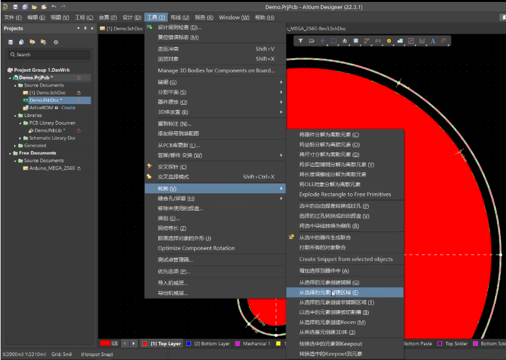Switch to [1] Demo.SchDoc document tab
Image resolution: width=506 pixels, height=360 pixels.
[122, 28]
